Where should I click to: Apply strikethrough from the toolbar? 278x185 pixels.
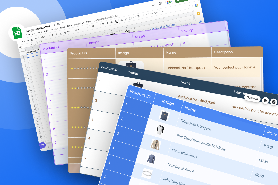tap(111, 23)
